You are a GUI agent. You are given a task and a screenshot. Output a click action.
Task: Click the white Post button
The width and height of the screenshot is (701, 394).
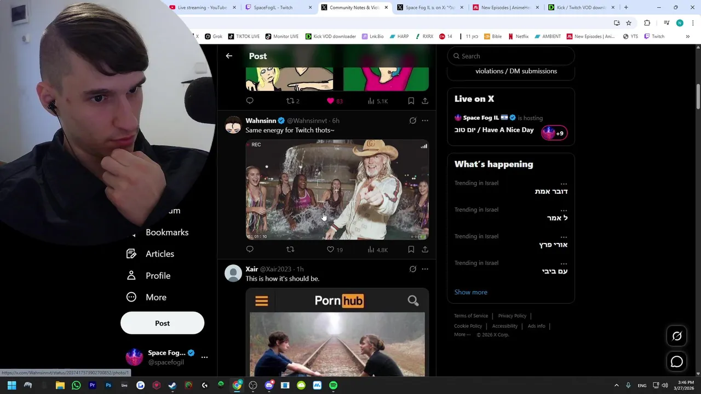(162, 323)
